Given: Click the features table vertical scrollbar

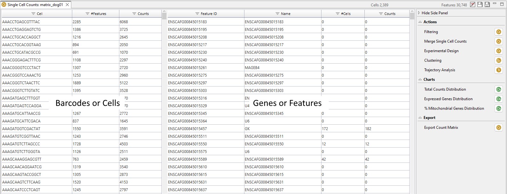Looking at the screenshot, I should click(x=412, y=95).
